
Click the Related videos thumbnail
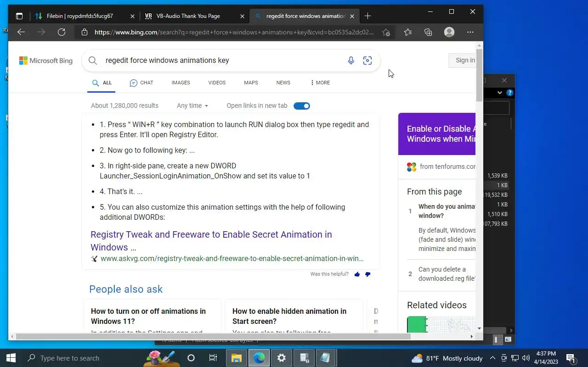[x=441, y=324]
